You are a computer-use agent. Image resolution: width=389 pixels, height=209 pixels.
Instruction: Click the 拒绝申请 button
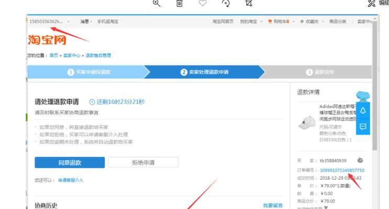pos(143,162)
